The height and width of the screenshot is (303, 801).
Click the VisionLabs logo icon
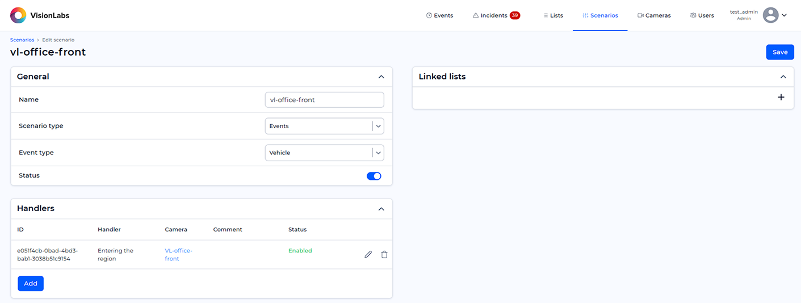click(x=18, y=15)
